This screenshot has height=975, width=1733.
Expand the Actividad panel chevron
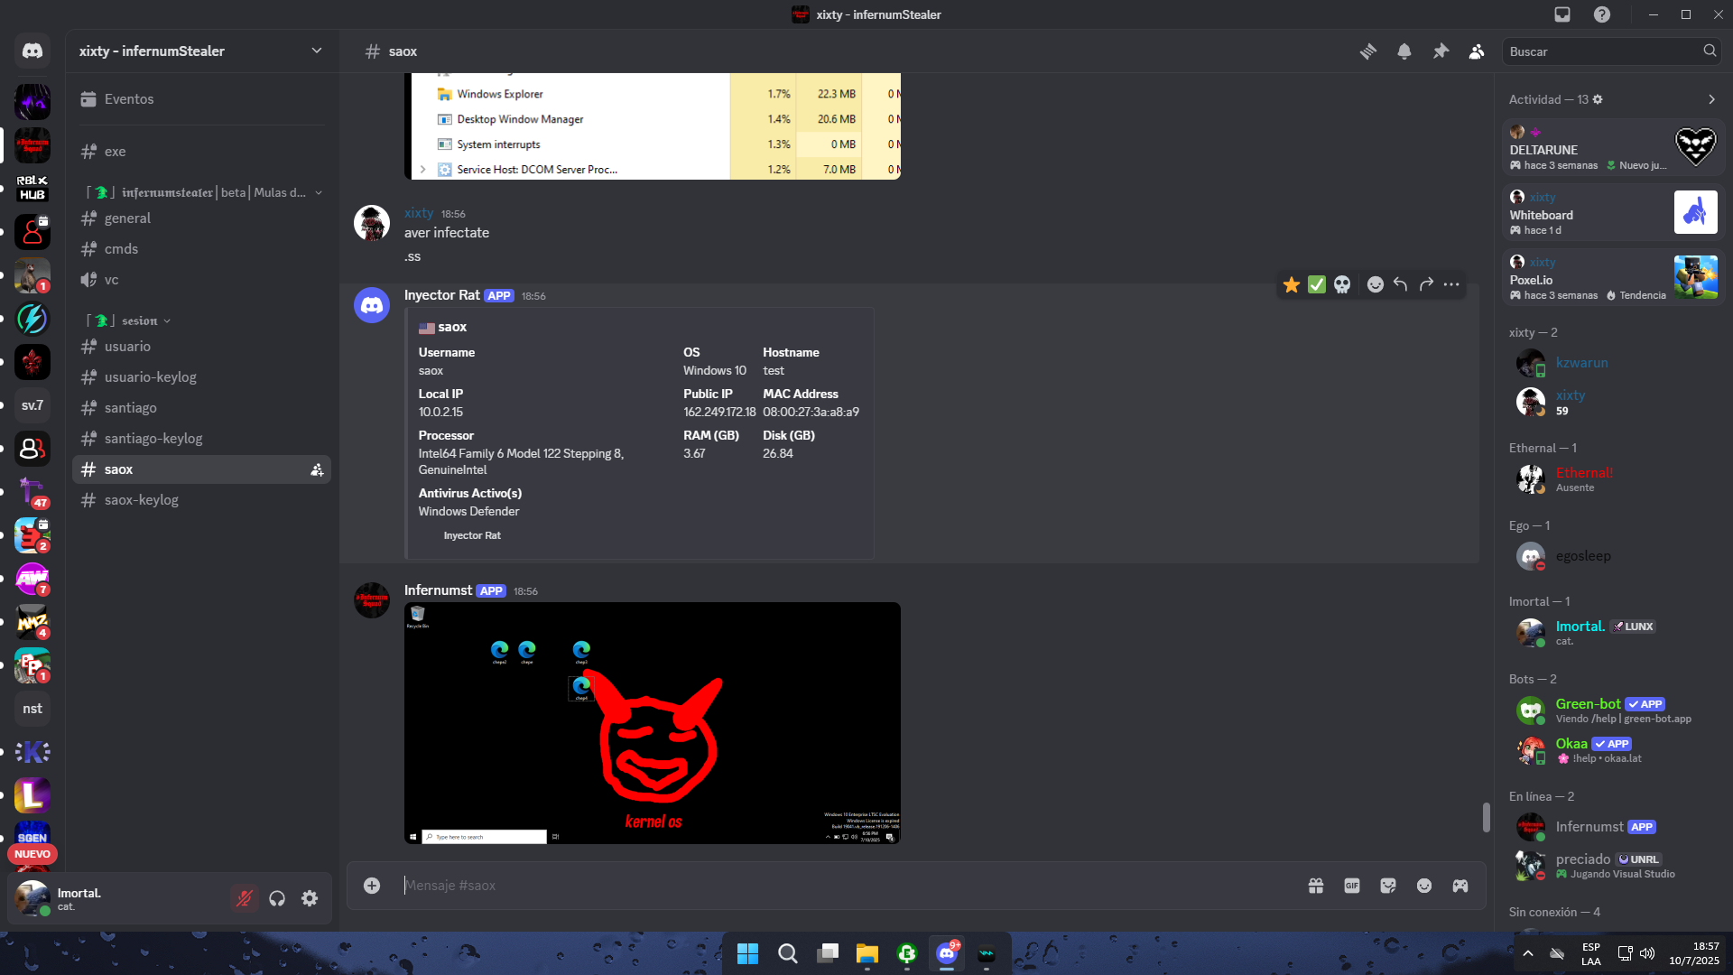point(1711,99)
